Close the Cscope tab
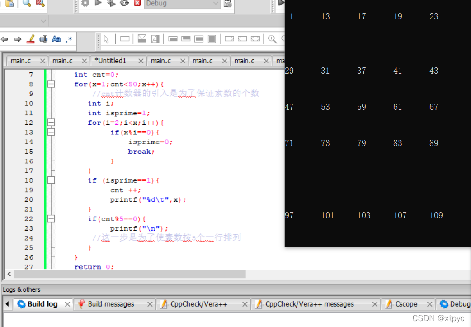This screenshot has height=327, width=471. tap(429, 304)
